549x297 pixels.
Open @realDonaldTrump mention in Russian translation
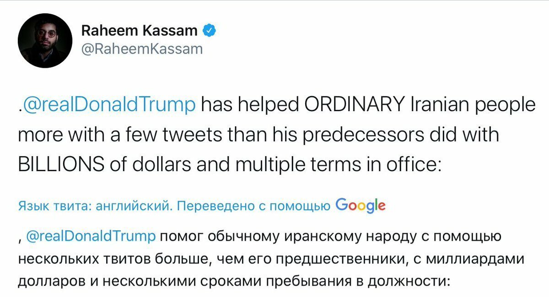(91, 237)
